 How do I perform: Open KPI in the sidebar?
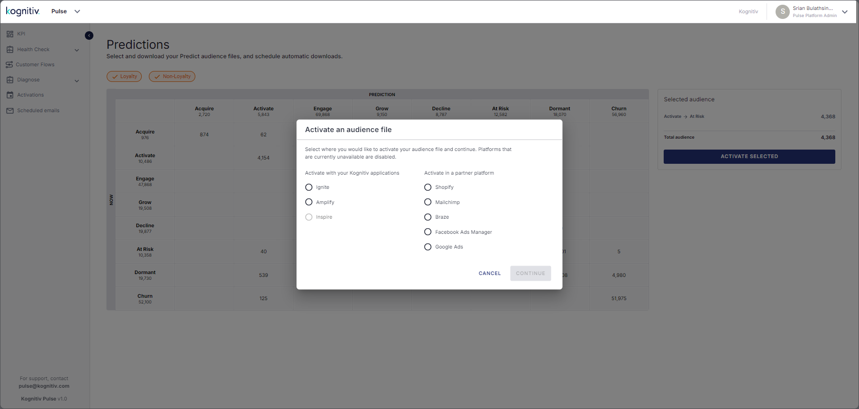click(21, 34)
